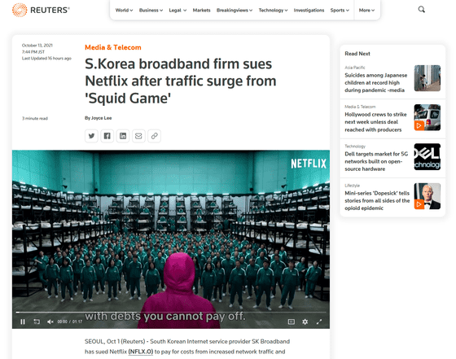This screenshot has width=456, height=359.
Task: Play the Dopesick video thumbnail
Action: pyautogui.click(x=427, y=196)
